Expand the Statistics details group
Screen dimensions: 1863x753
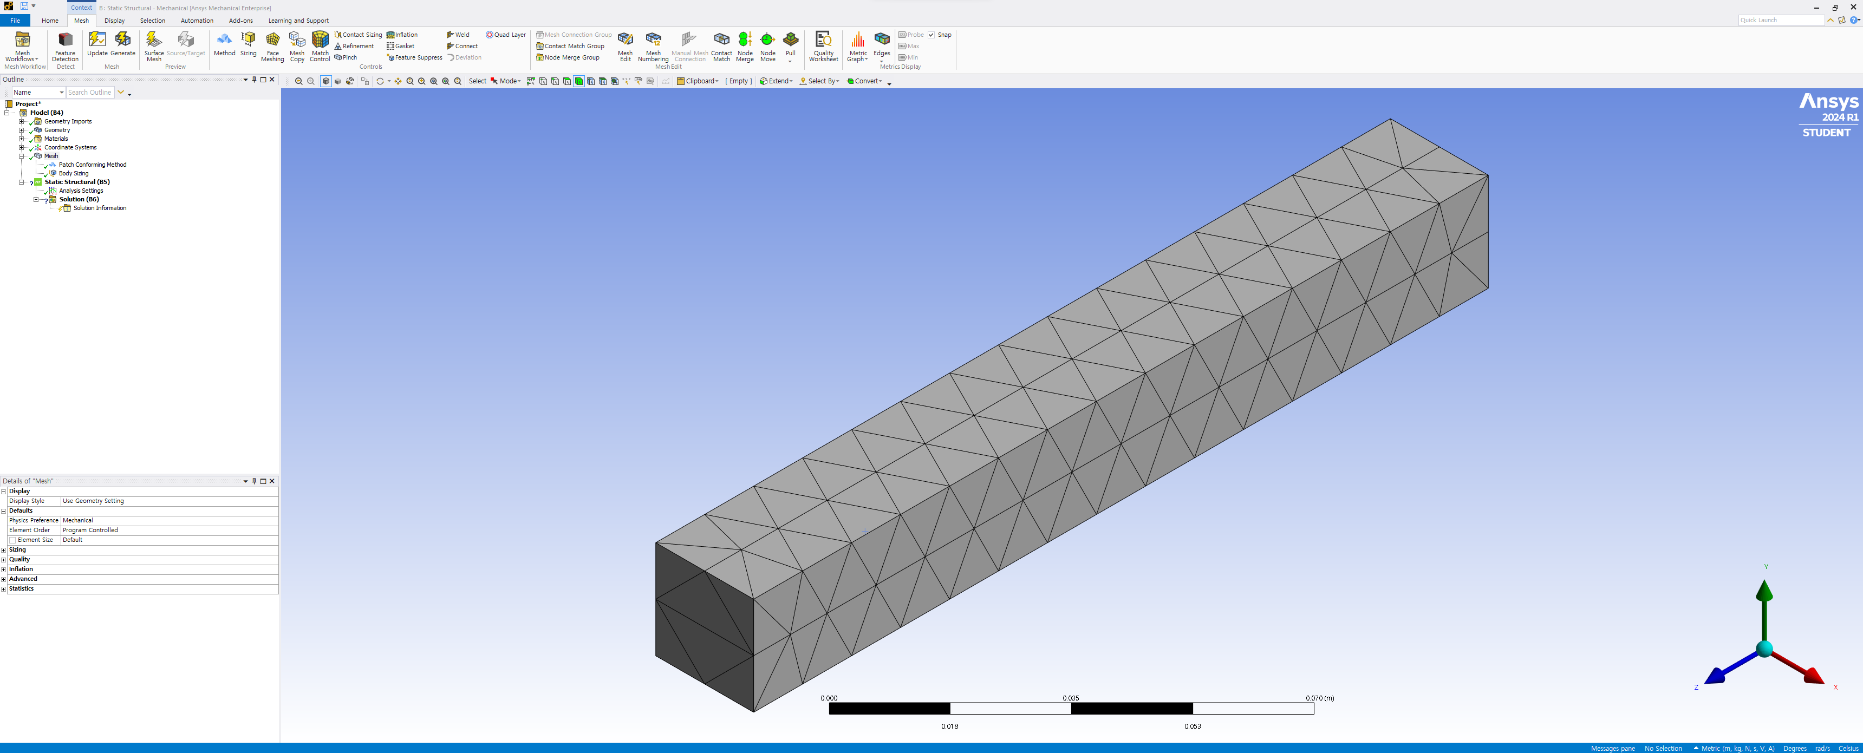tap(4, 589)
